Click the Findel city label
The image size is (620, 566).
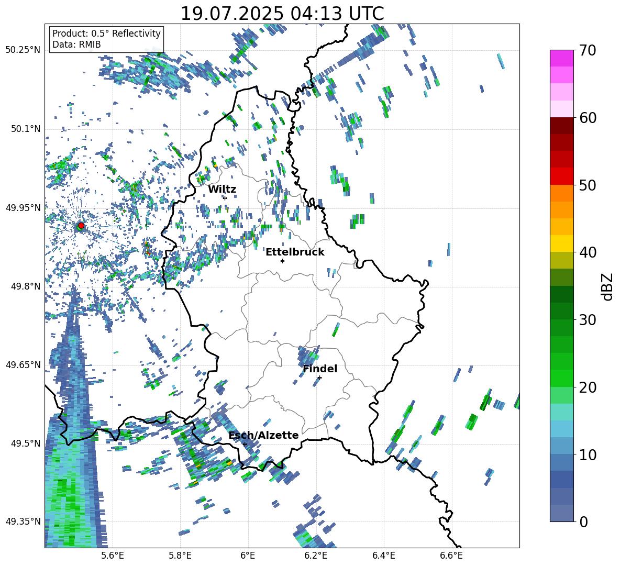[x=320, y=369]
